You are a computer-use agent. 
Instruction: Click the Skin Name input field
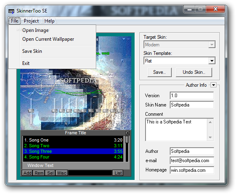(x=192, y=105)
